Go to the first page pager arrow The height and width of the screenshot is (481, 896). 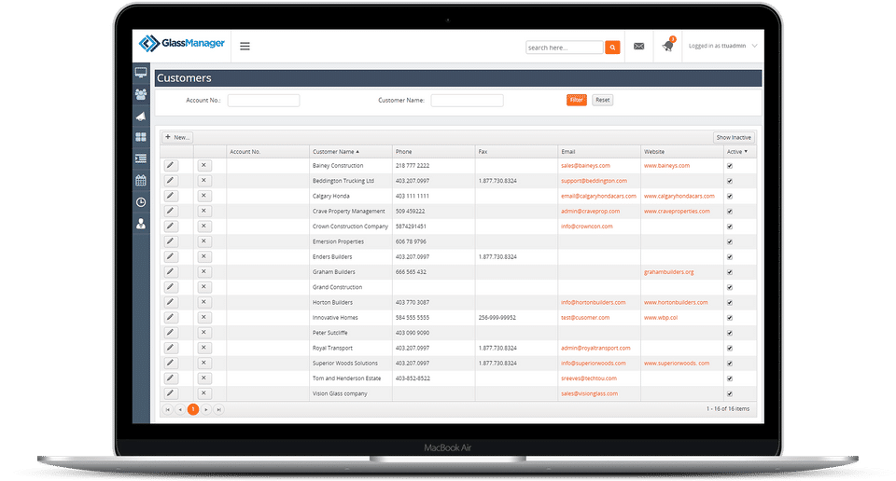[167, 409]
